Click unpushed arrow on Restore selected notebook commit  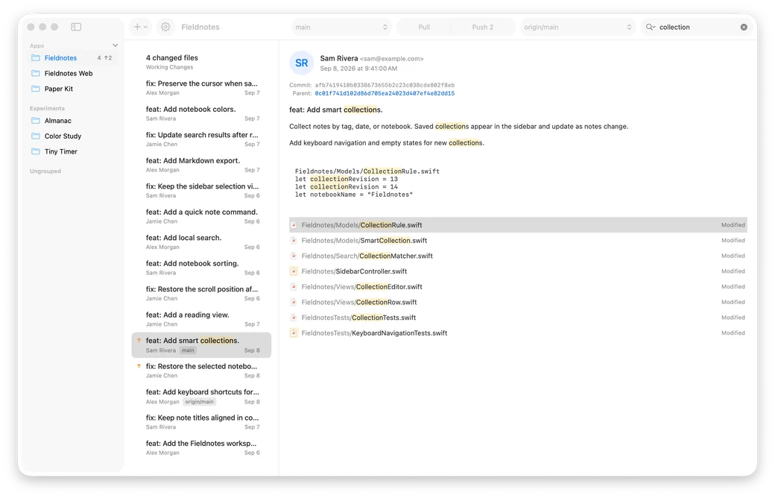tap(139, 366)
